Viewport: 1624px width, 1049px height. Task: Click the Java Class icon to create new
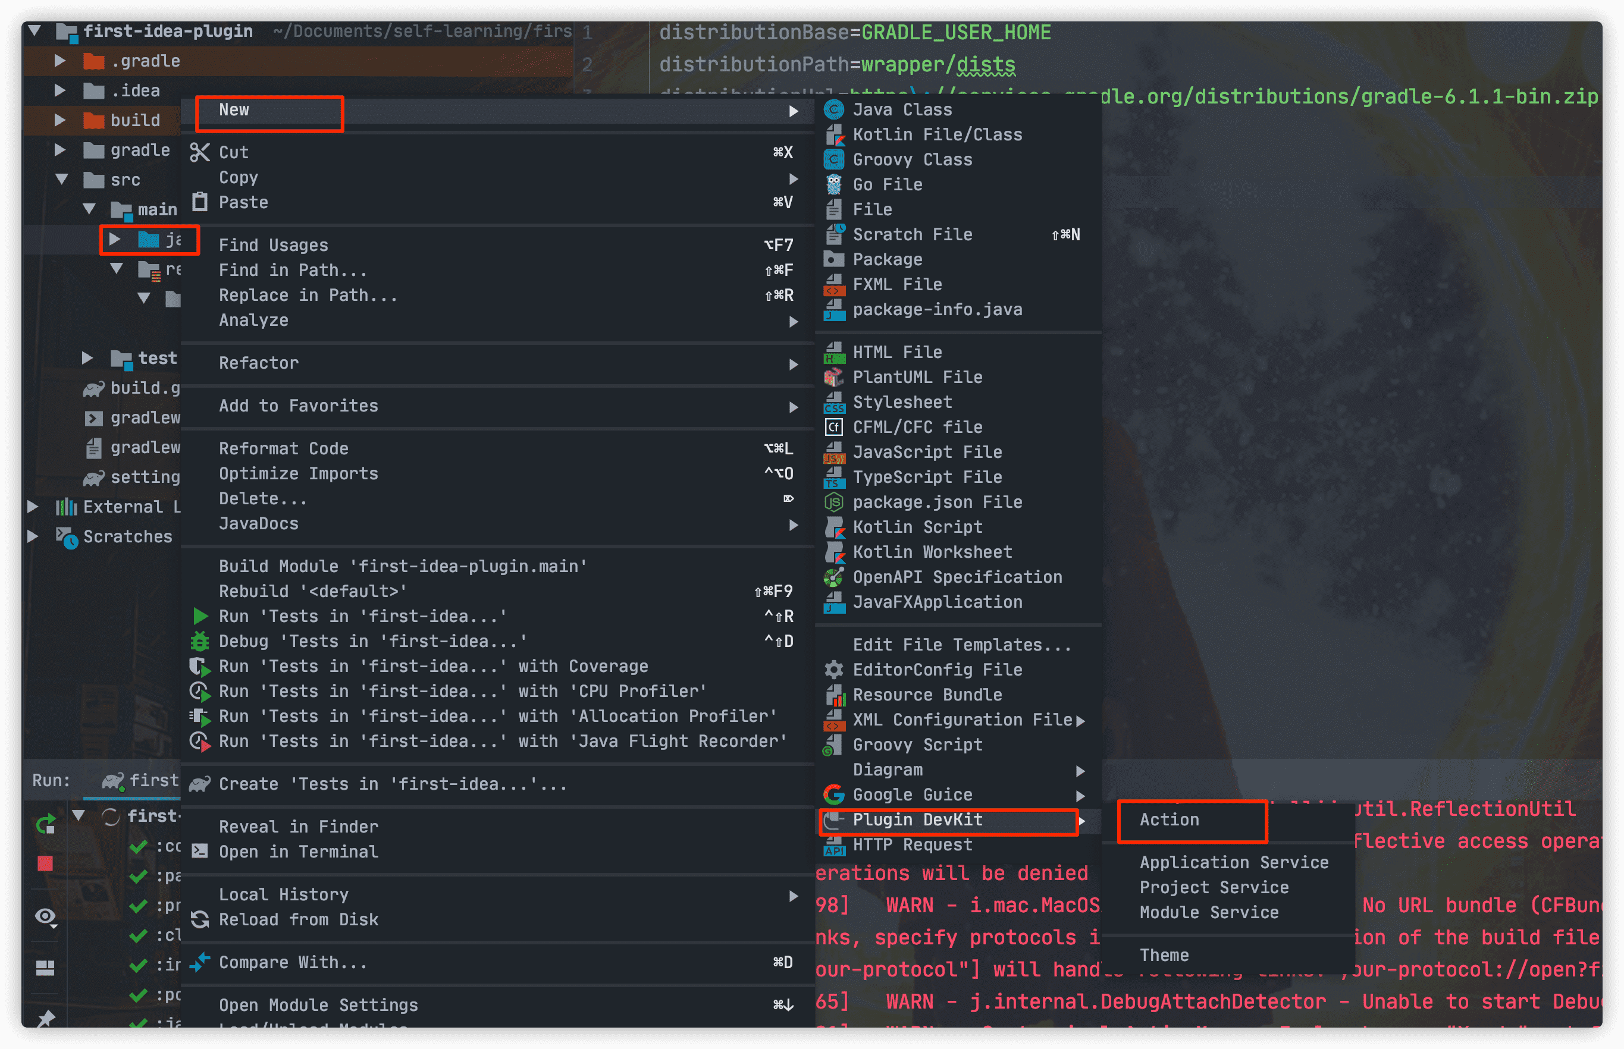[836, 109]
